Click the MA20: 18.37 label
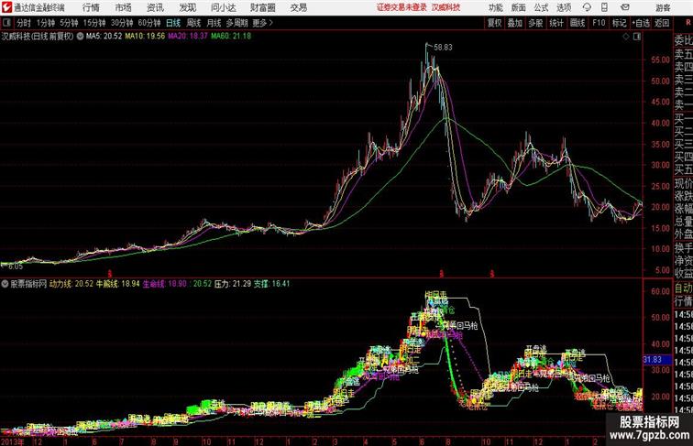Screen dimensions: 693x446 188,37
